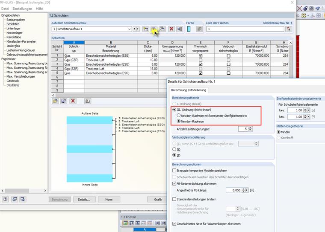Open the material library book icon
The width and height of the screenshot is (325, 232).
[x=88, y=101]
